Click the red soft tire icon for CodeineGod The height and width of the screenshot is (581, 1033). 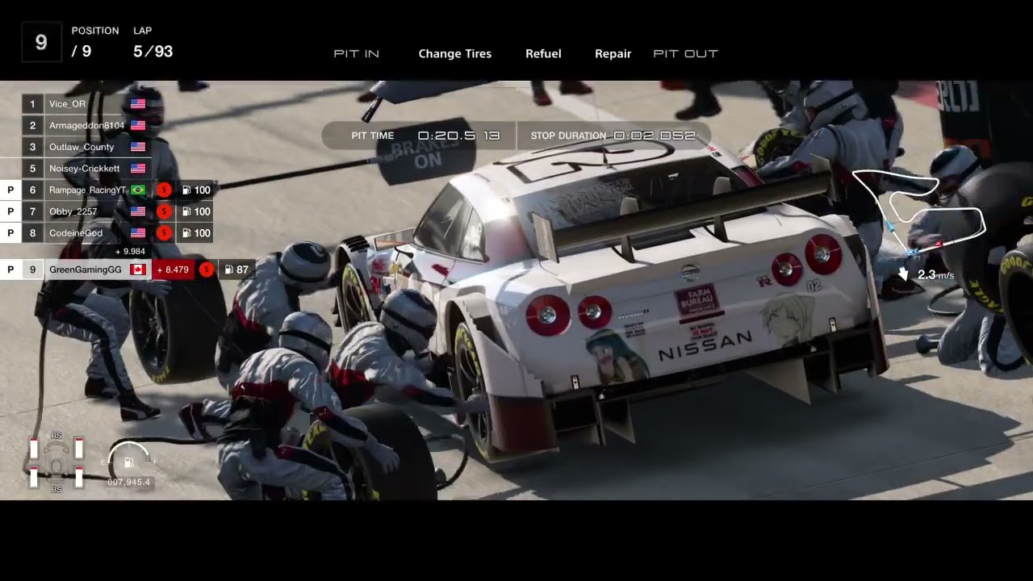click(x=164, y=233)
